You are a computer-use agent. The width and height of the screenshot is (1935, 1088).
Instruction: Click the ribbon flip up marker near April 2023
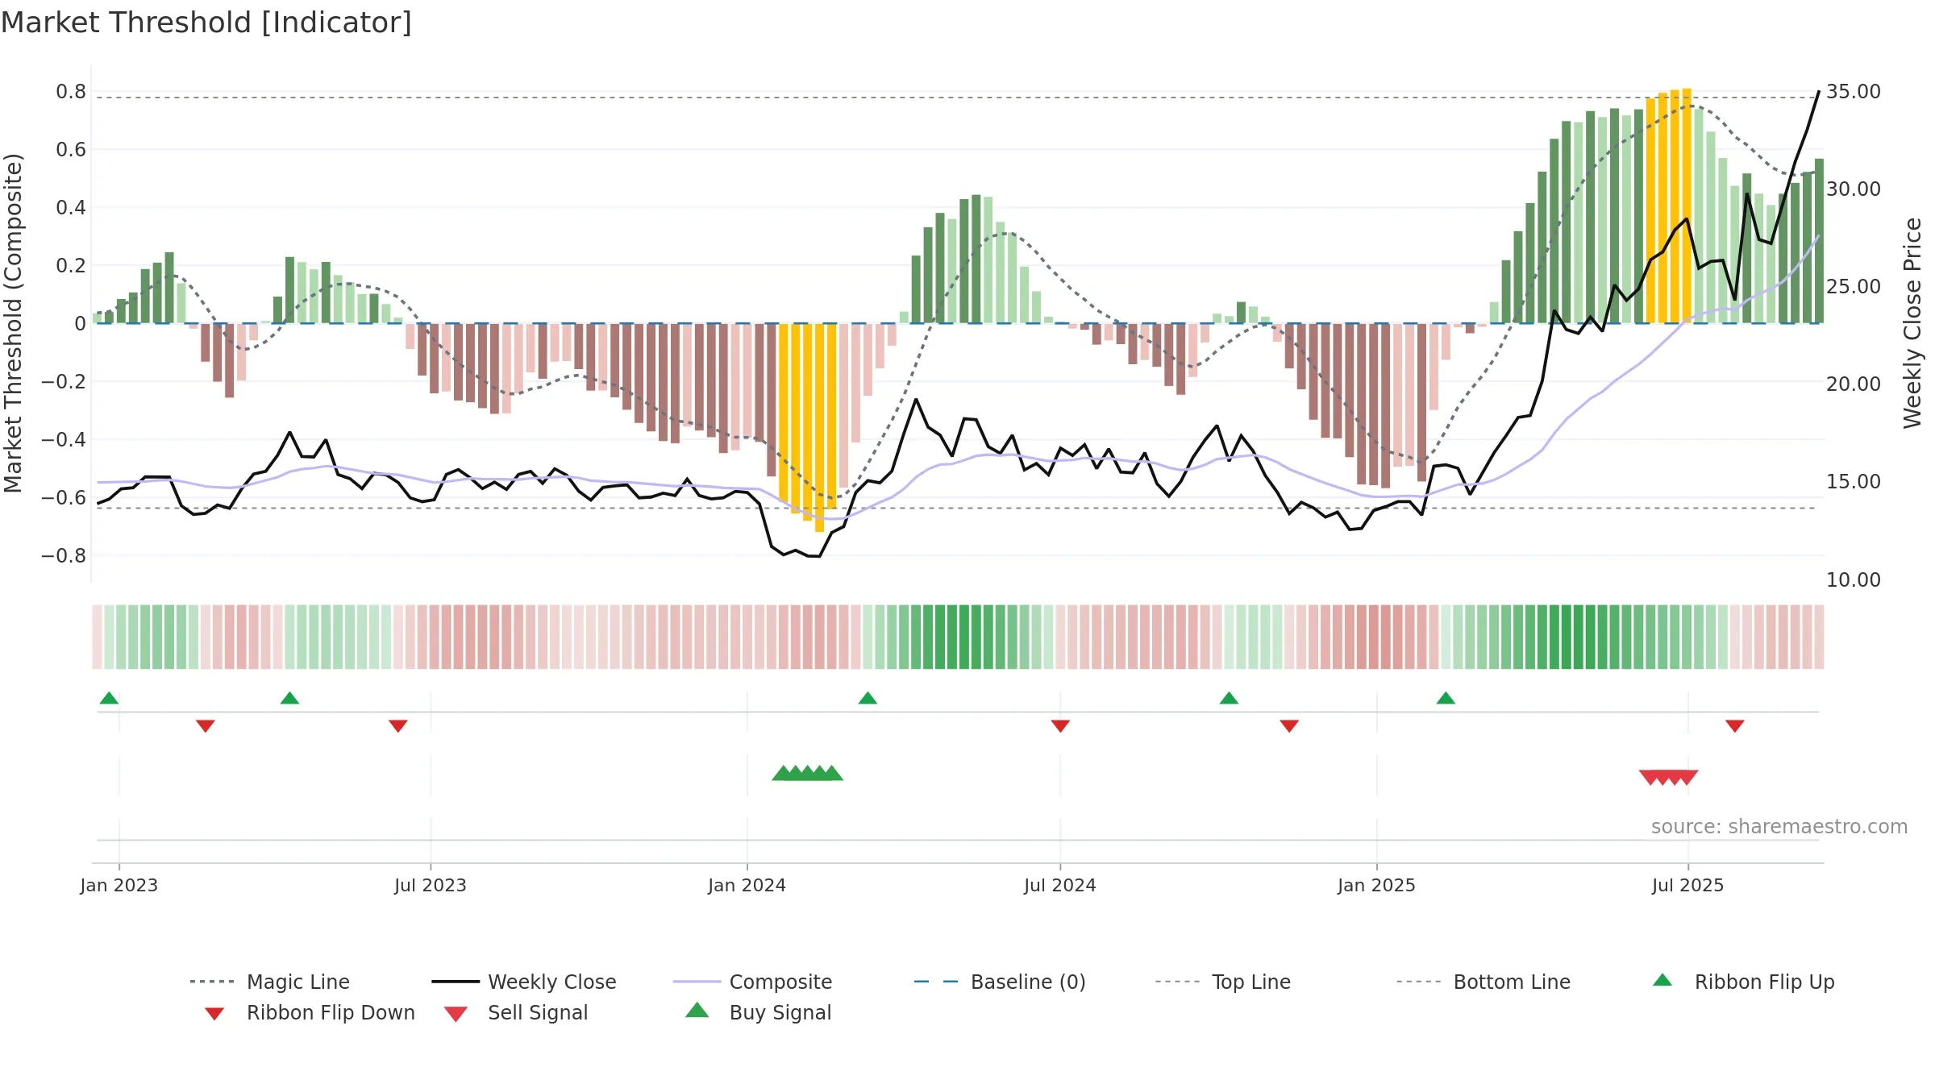289,698
